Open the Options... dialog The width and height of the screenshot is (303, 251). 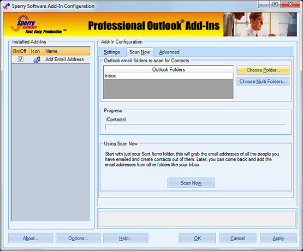[x=78, y=238]
